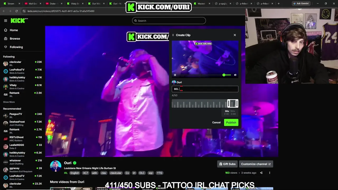Open PeeguuTV recommended channel
Viewport: 338px width, 190px height.
pos(23,115)
